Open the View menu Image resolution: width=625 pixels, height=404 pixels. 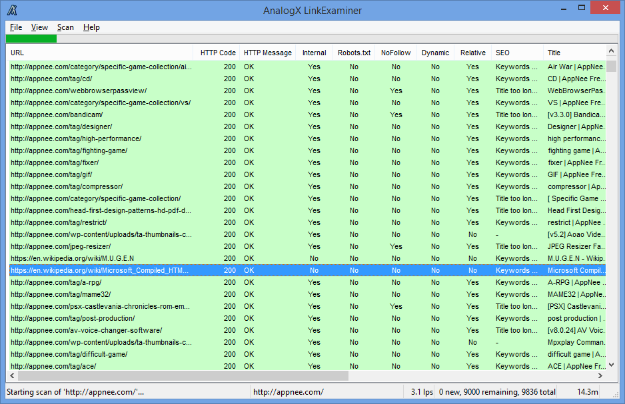point(39,27)
